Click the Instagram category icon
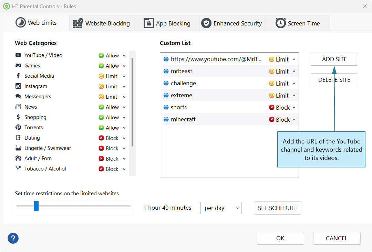The height and width of the screenshot is (252, 372). point(18,86)
